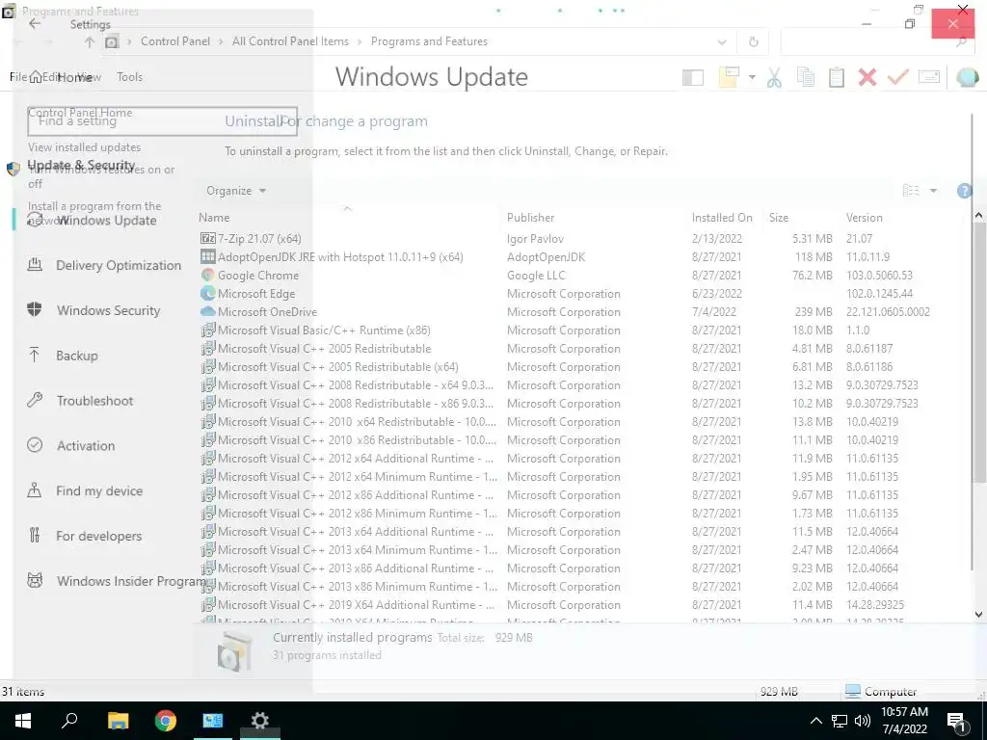Select the Google Chrome list icon
Image resolution: width=987 pixels, height=740 pixels.
click(208, 275)
